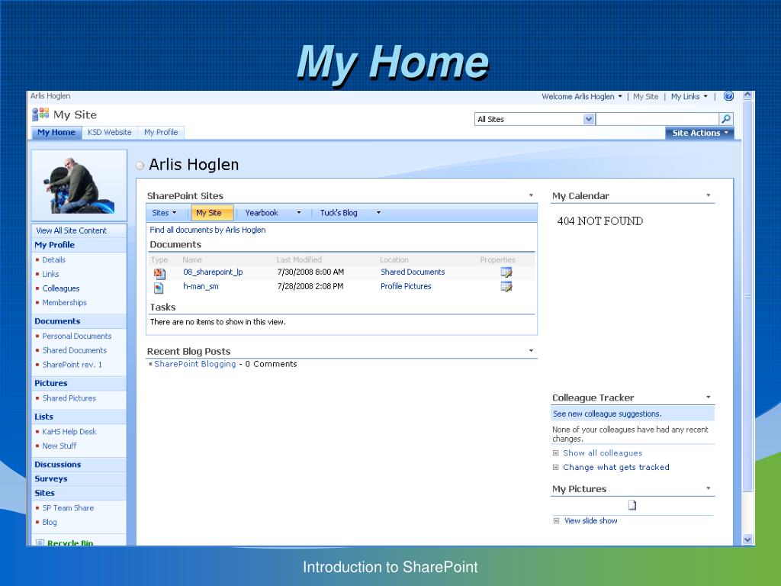This screenshot has height=586, width=781.
Task: Open the New Stuff list
Action: 59,446
